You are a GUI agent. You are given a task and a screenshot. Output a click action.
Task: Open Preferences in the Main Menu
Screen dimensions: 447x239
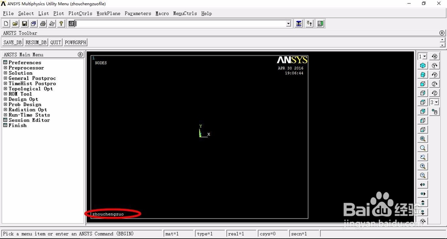pos(25,63)
